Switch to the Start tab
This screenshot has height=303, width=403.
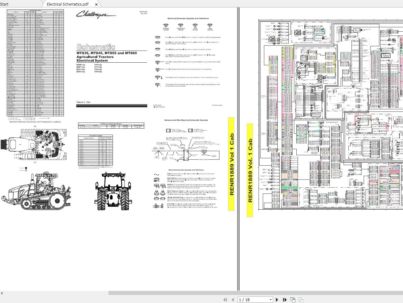coord(4,4)
